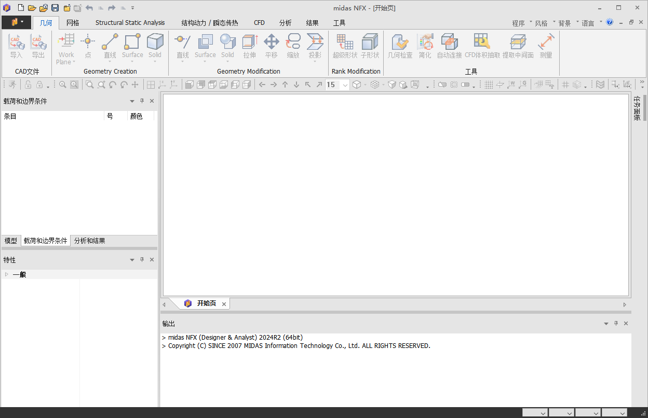Switch to the 工具 (Tools) ribbon tab
This screenshot has width=648, height=418.
tap(339, 23)
